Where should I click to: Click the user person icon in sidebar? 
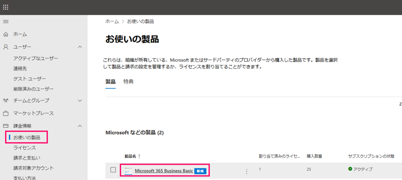(6, 47)
